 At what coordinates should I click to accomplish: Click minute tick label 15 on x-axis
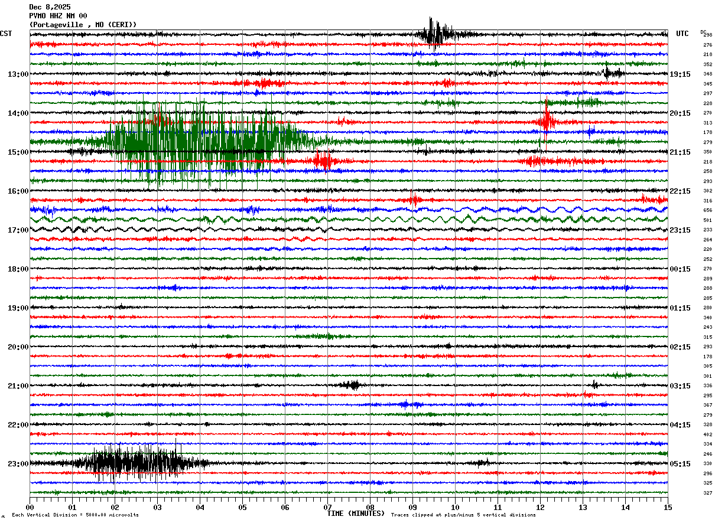[x=667, y=507]
